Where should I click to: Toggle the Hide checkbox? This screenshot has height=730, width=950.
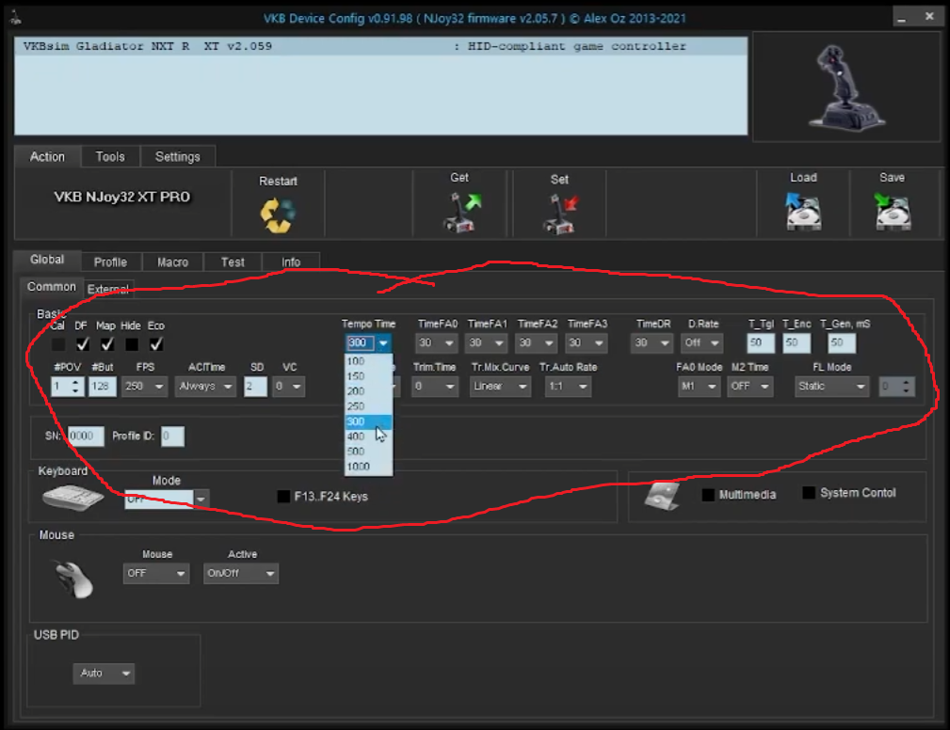tap(132, 344)
